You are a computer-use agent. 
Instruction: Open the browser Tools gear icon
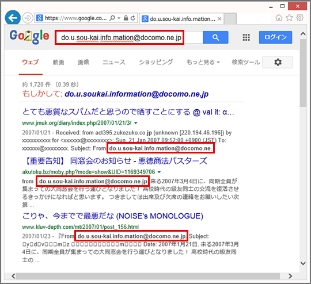[299, 18]
